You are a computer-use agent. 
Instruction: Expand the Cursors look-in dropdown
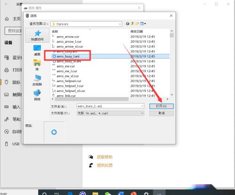[120, 24]
